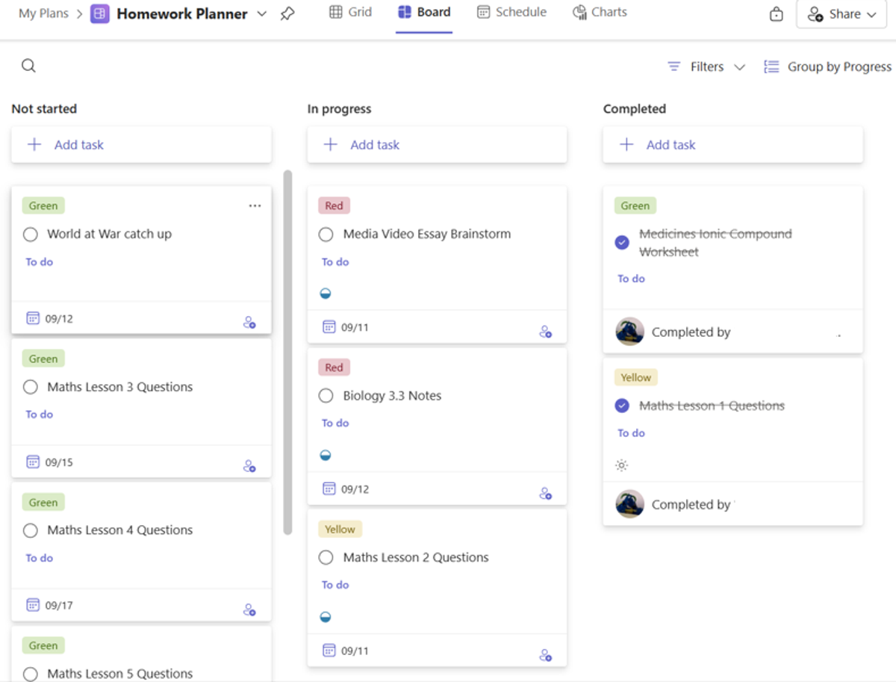This screenshot has width=896, height=682.
Task: Go to My Plans breadcrumb link
Action: click(43, 13)
